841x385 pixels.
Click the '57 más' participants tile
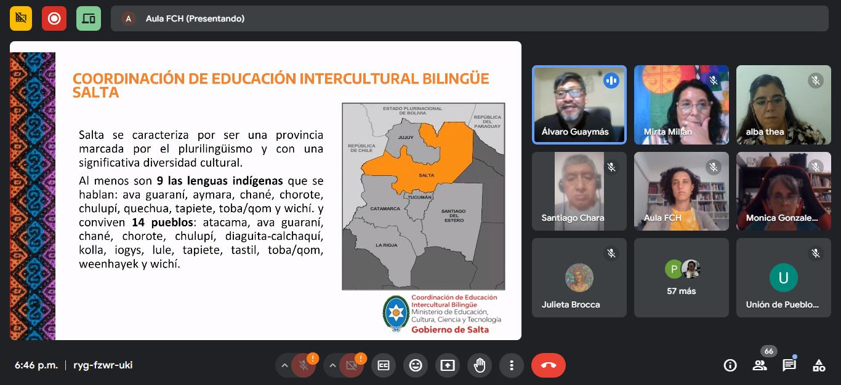point(681,278)
